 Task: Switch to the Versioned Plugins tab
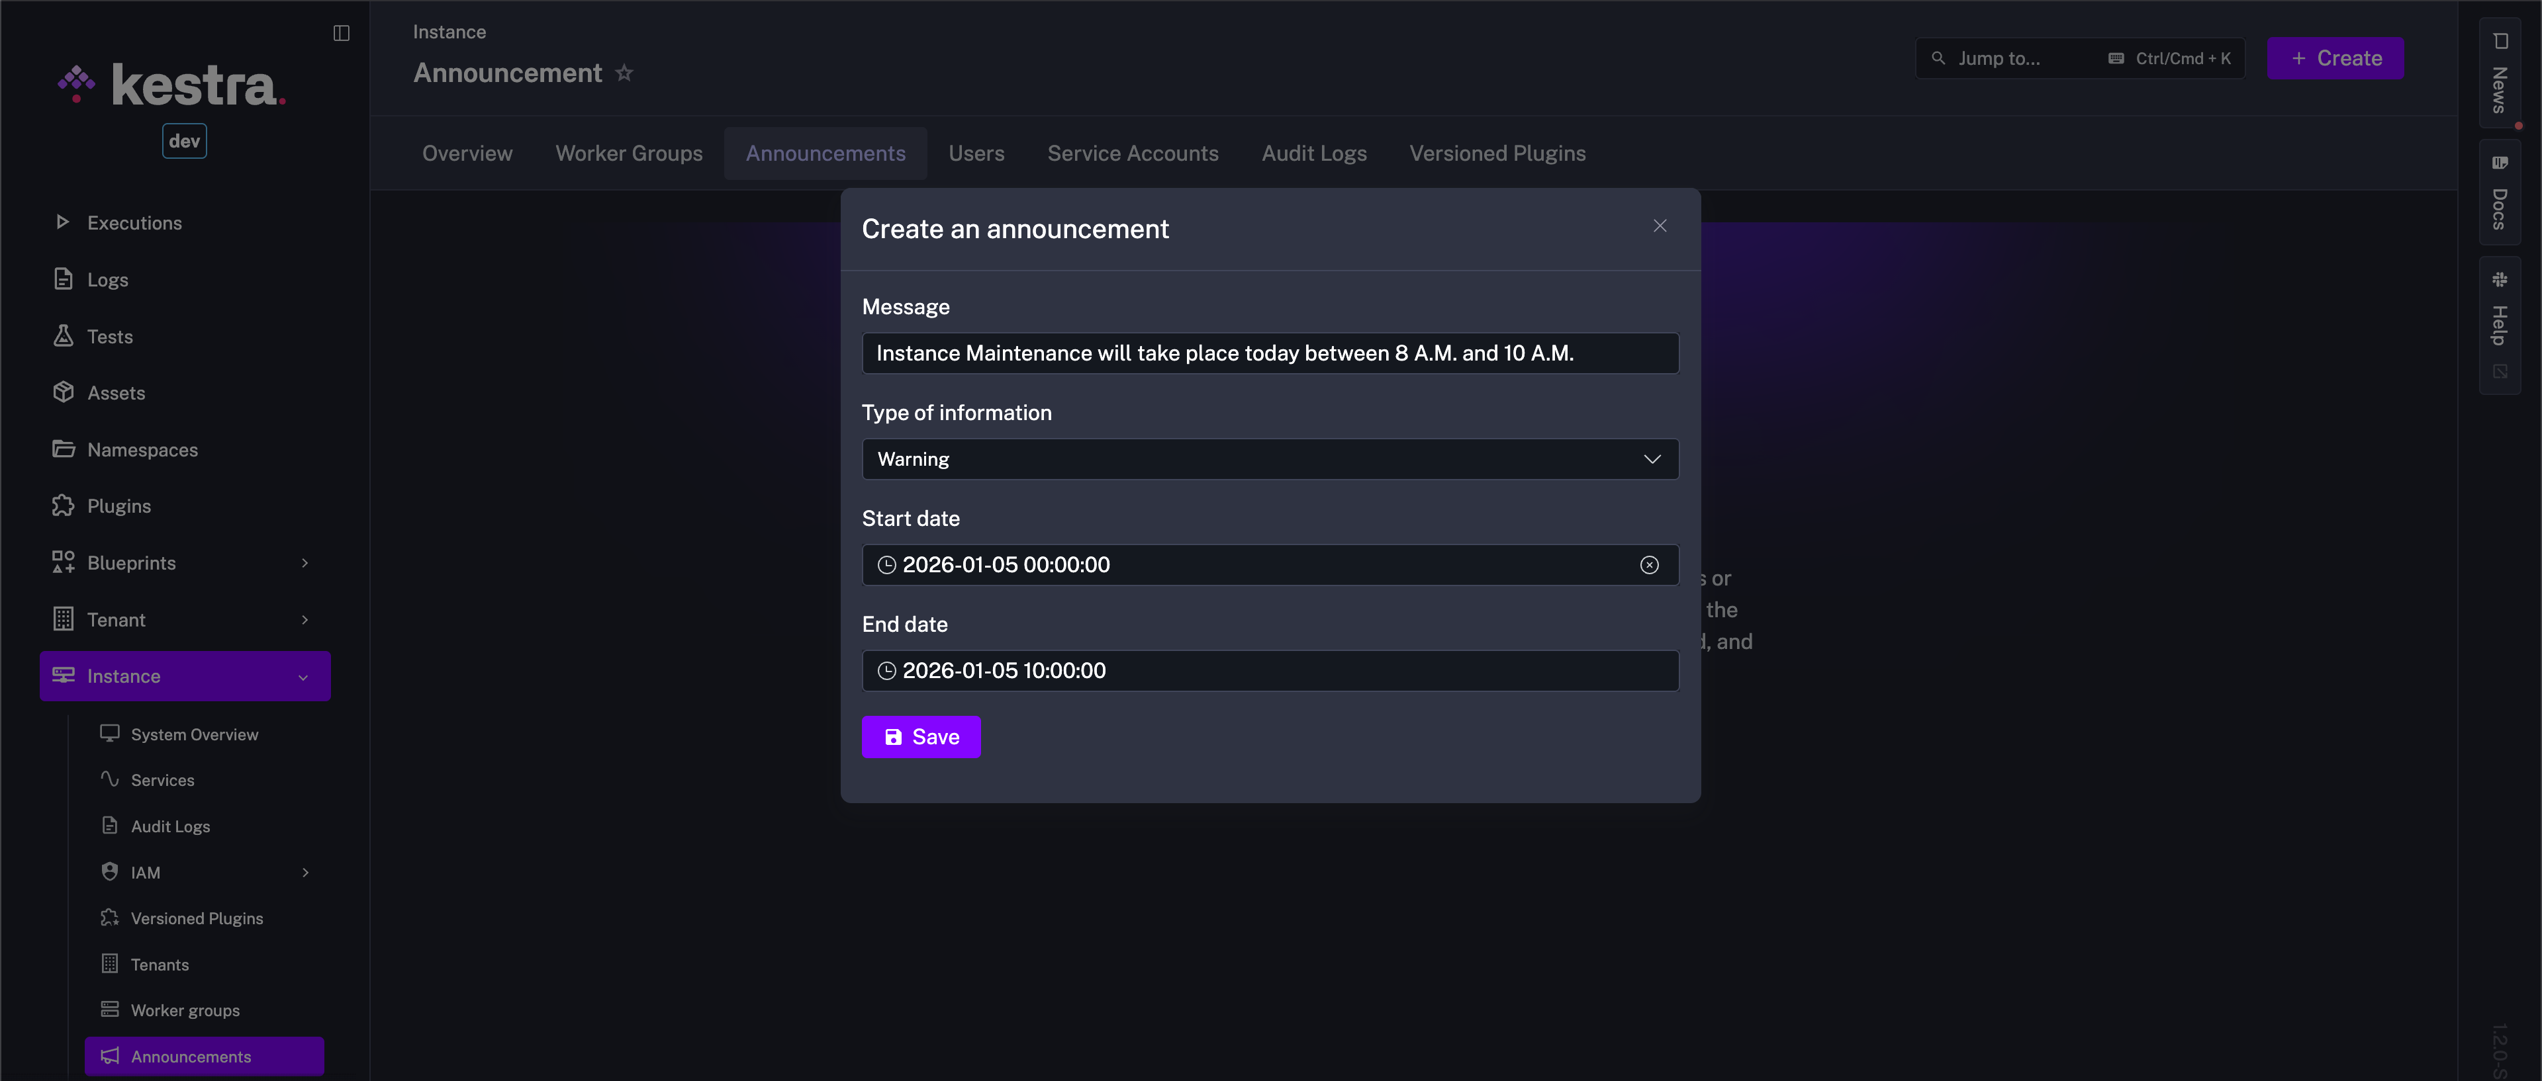pyautogui.click(x=1497, y=153)
